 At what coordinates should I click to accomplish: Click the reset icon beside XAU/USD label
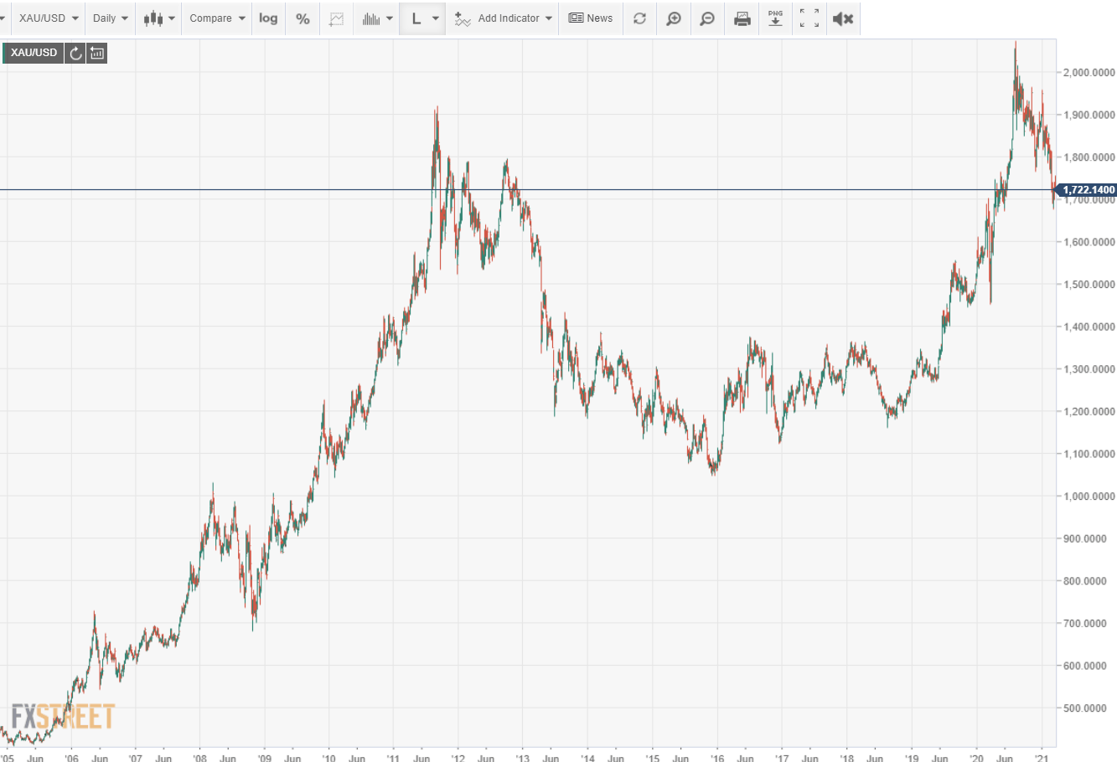click(x=75, y=54)
